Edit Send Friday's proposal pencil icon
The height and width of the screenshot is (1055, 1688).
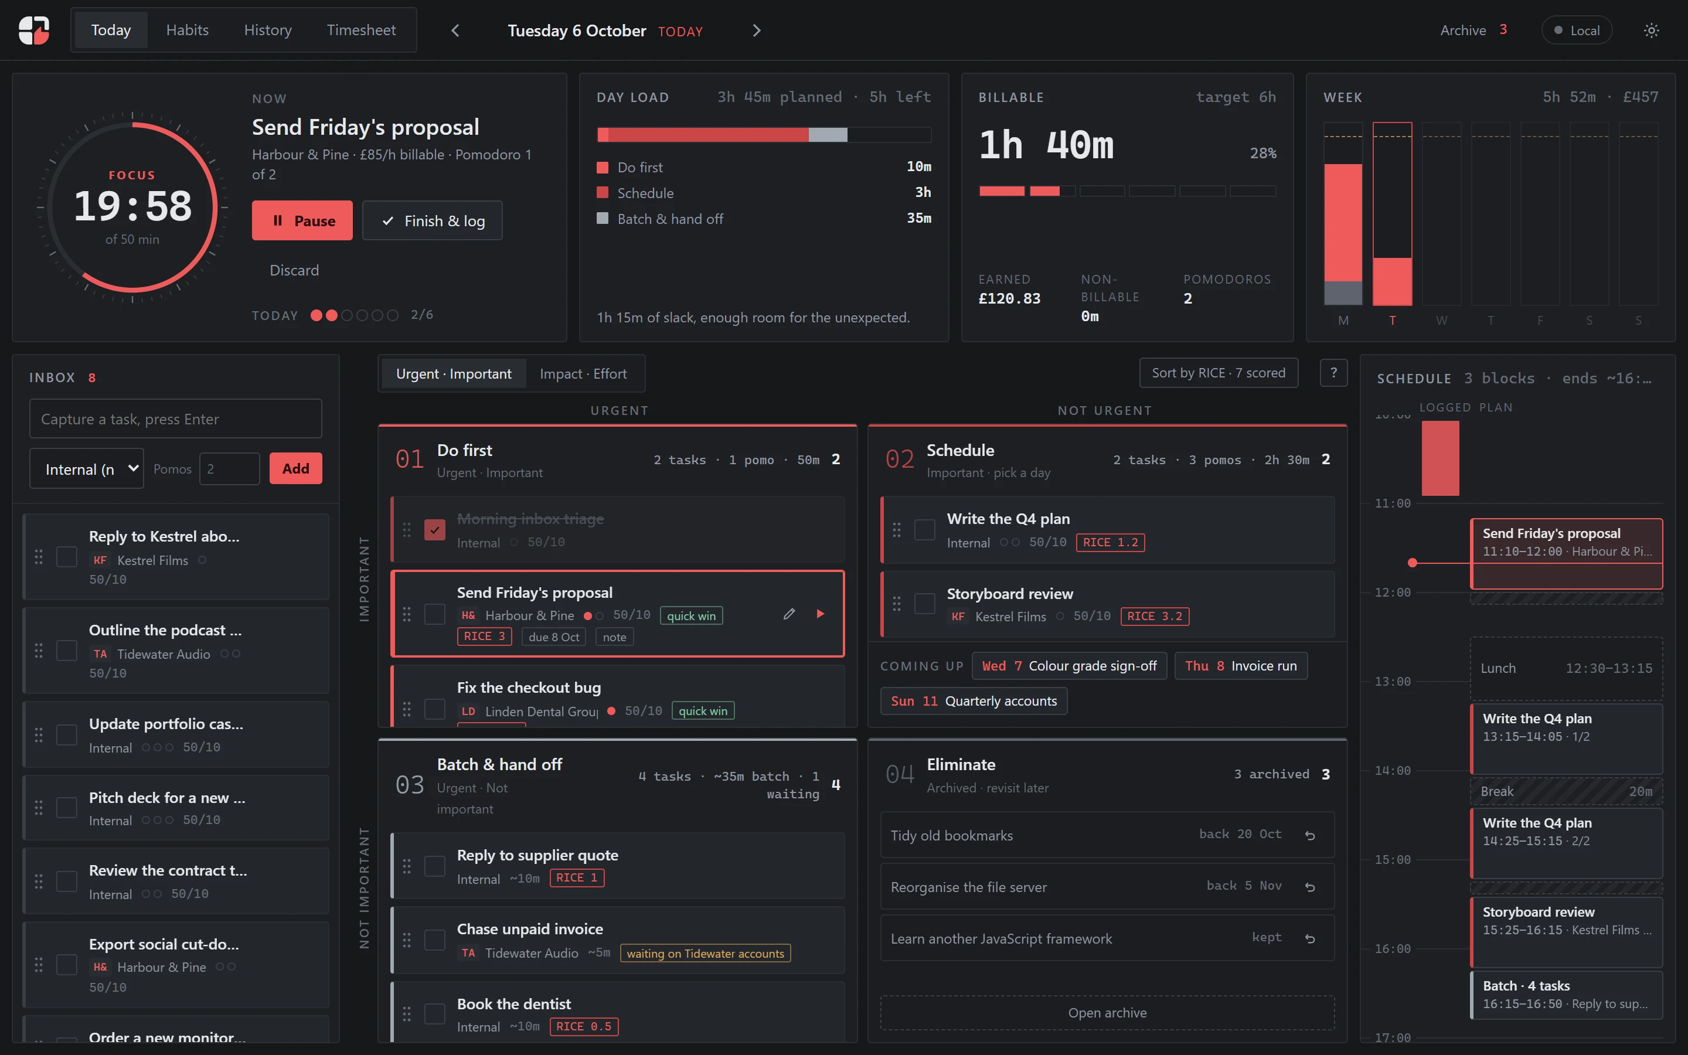click(789, 613)
